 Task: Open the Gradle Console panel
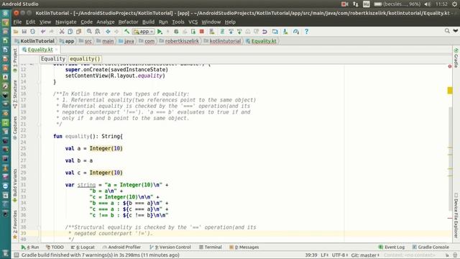click(431, 247)
